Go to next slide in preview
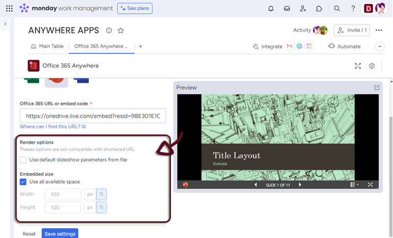 (300, 185)
